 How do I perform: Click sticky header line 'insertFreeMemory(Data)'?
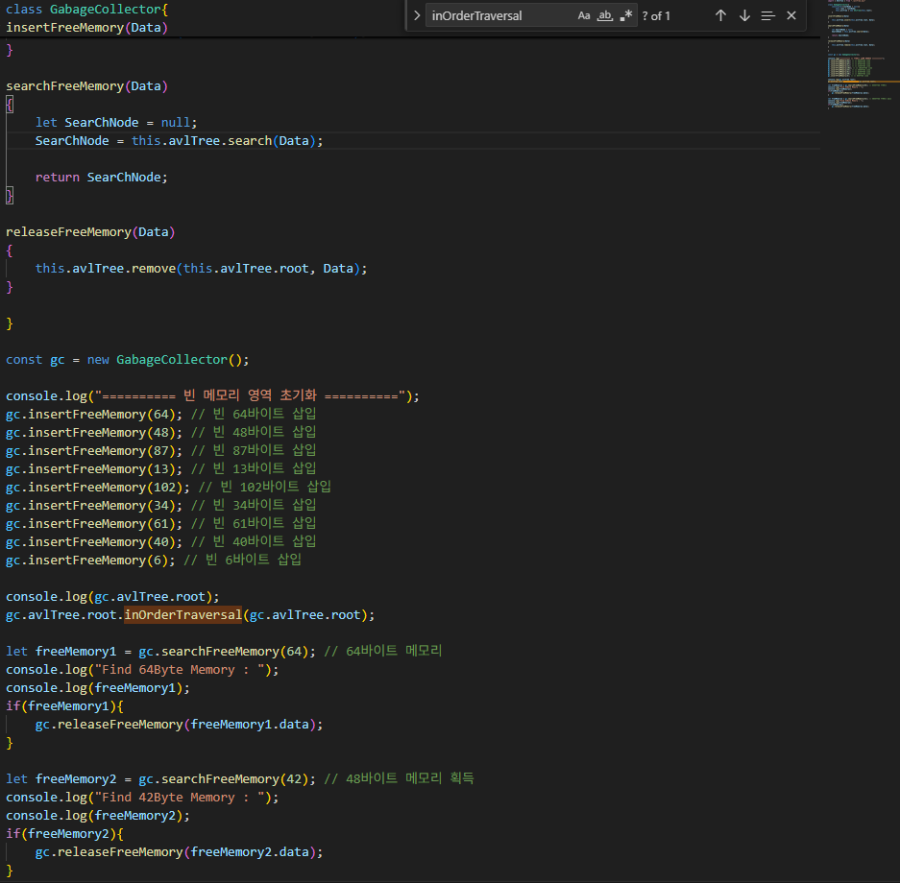tap(86, 28)
